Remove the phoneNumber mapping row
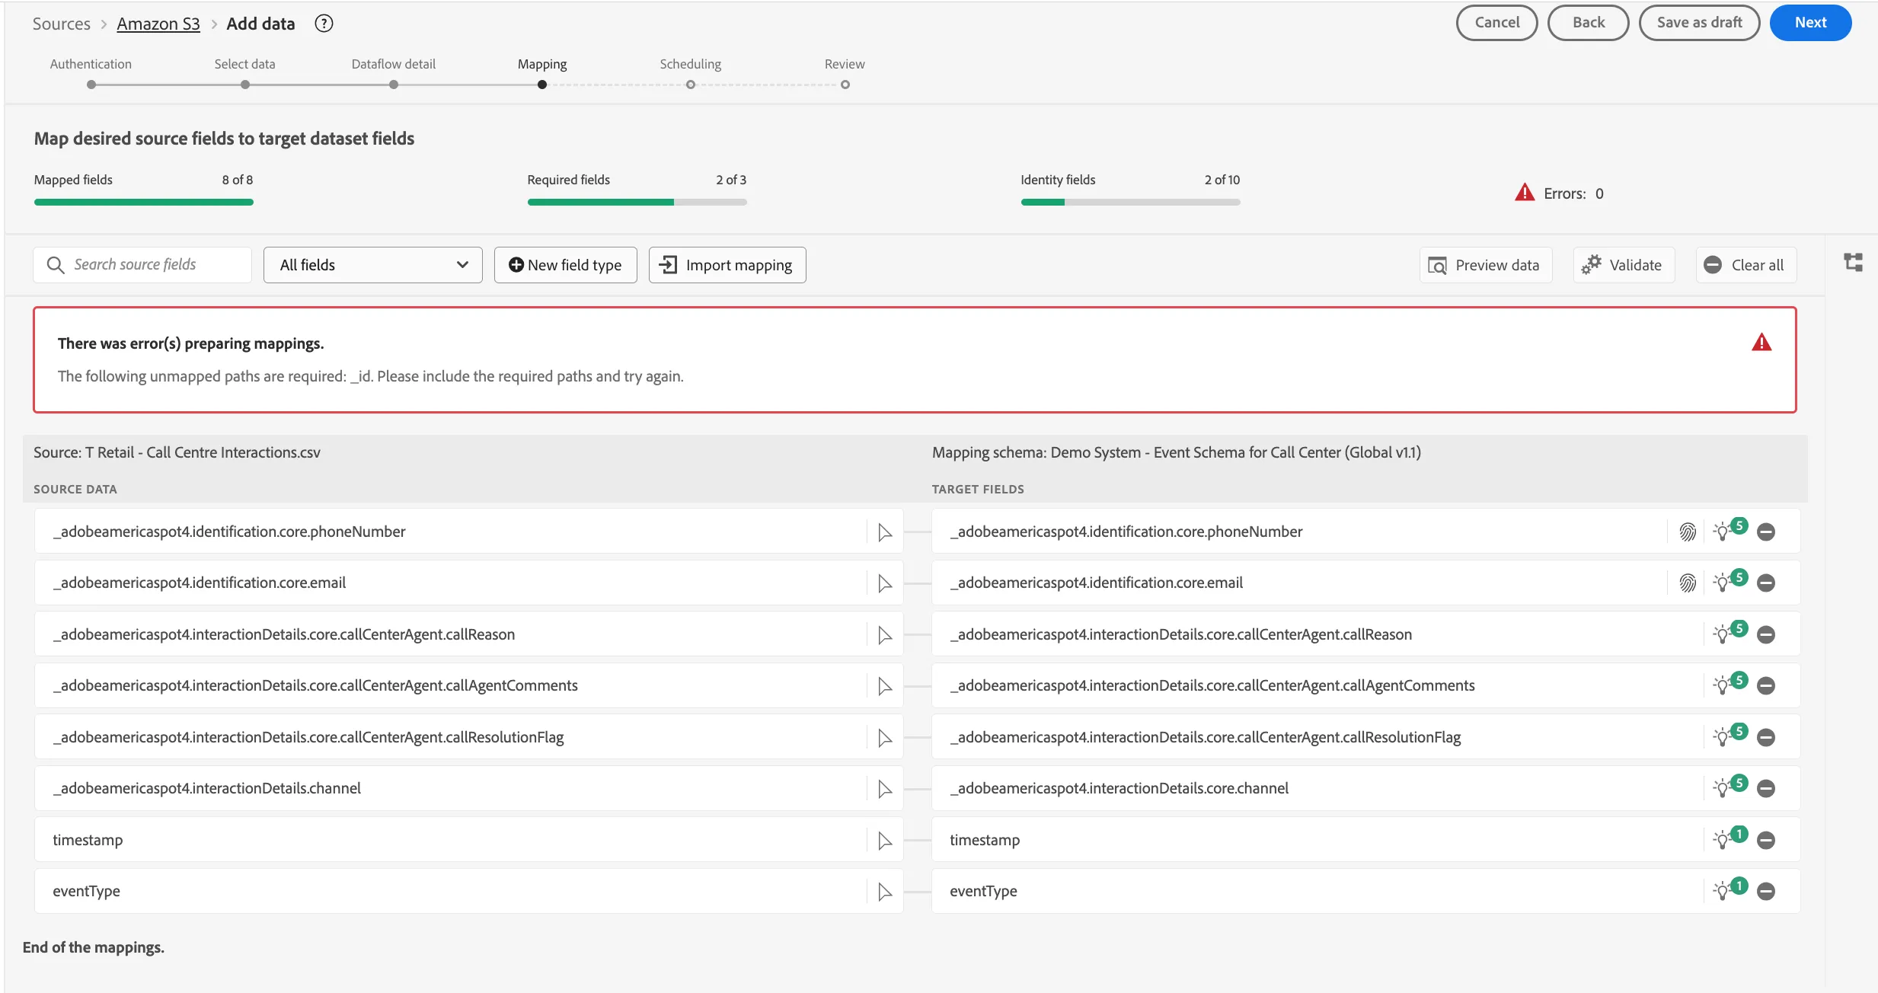The width and height of the screenshot is (1878, 993). [x=1766, y=532]
